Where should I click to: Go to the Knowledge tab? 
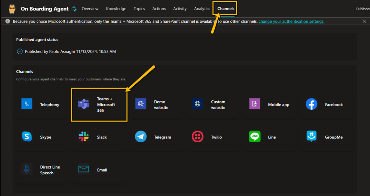click(116, 9)
